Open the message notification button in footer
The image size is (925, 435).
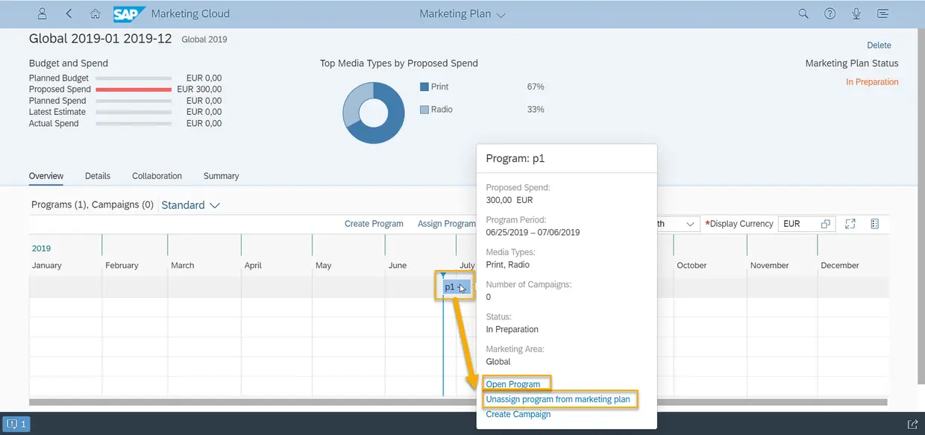pos(16,424)
